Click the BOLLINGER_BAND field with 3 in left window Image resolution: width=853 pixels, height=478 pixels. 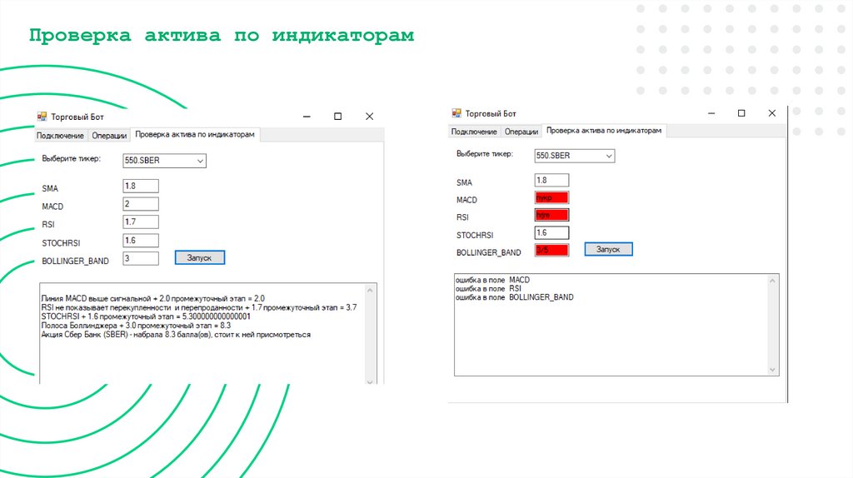140,258
